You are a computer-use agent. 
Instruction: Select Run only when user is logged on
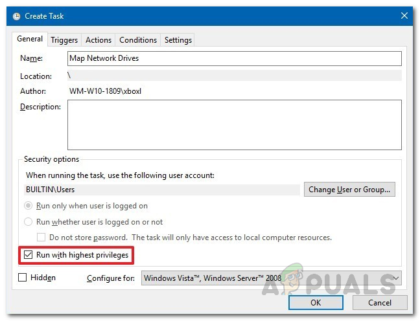coord(28,206)
